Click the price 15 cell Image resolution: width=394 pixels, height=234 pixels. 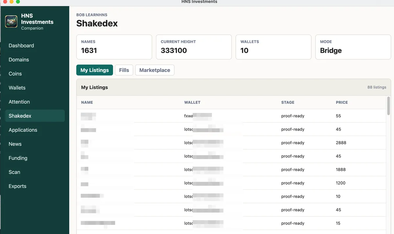338,223
